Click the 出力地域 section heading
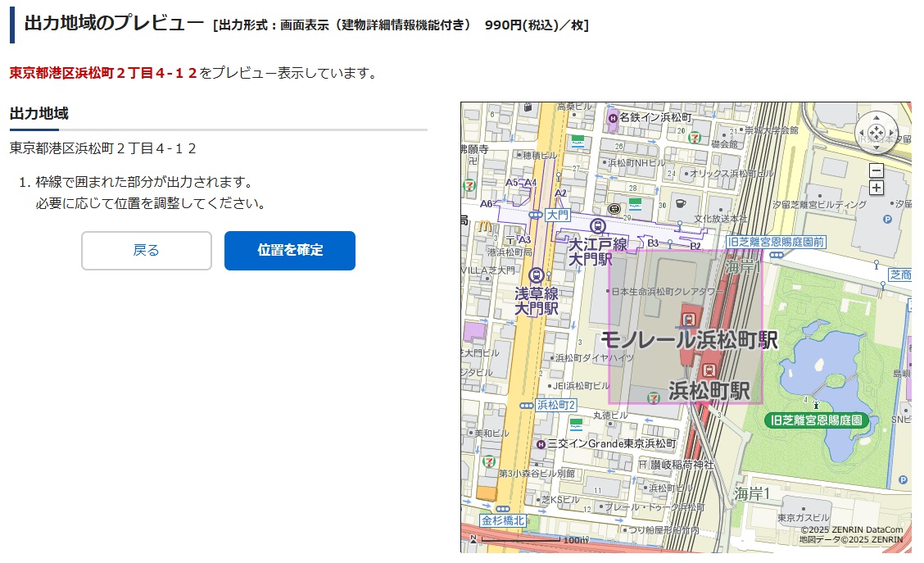The height and width of the screenshot is (563, 924). coord(38,113)
